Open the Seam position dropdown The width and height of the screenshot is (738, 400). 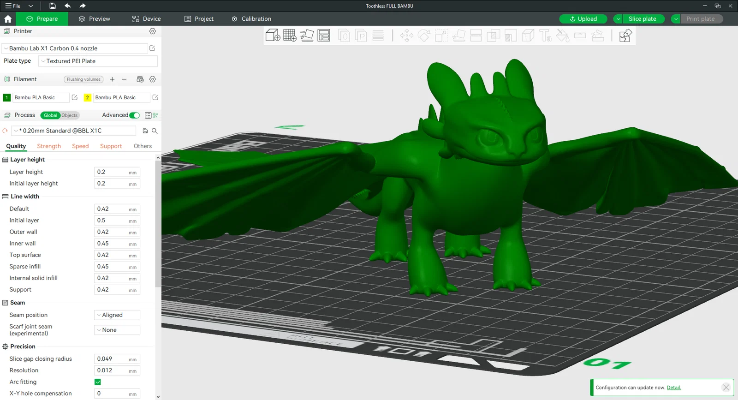[x=117, y=315]
